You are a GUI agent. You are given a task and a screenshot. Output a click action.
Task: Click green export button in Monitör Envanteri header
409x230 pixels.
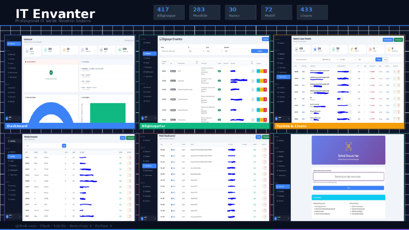pos(130,138)
